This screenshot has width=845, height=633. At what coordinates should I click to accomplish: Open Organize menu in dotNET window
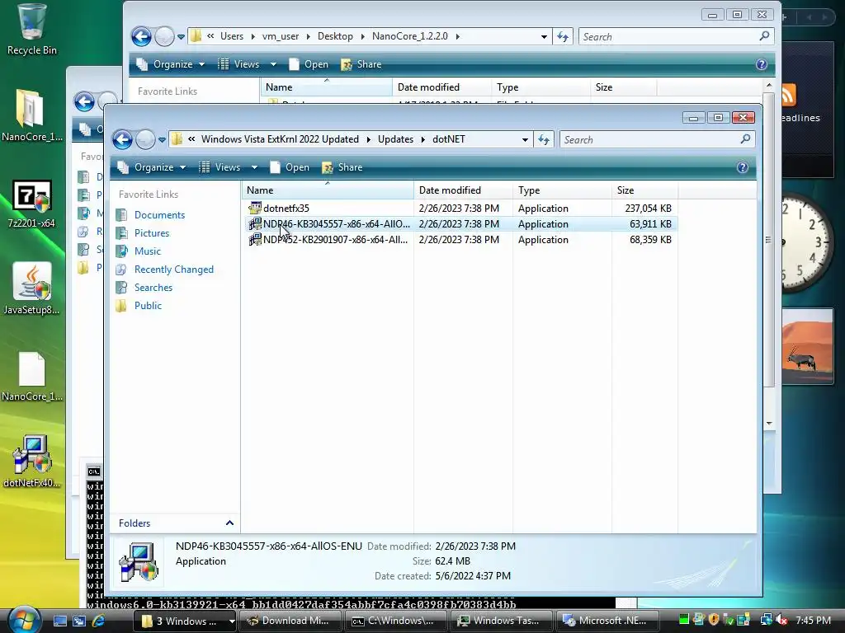coord(152,167)
